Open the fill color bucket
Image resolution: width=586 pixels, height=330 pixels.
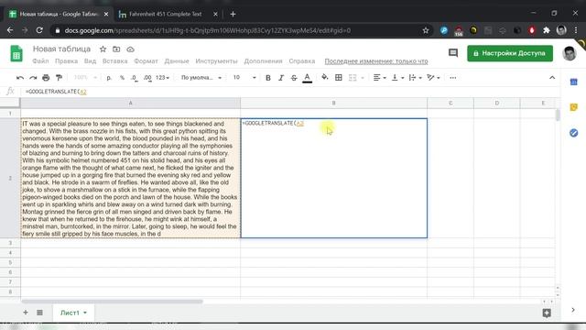pos(325,77)
